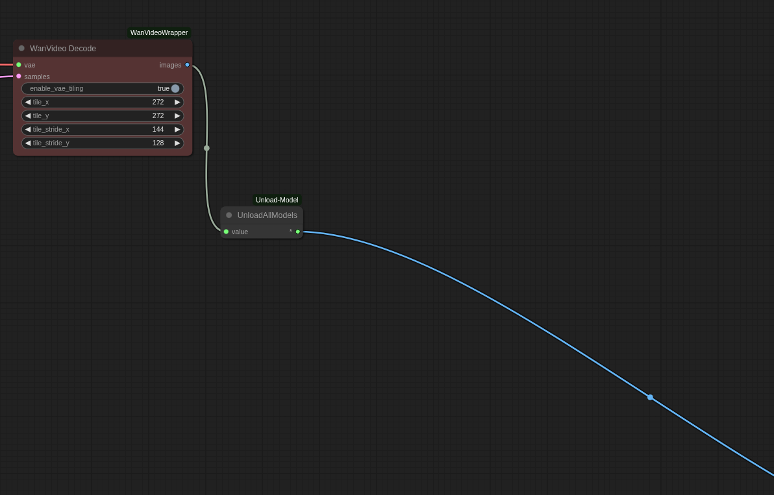Click the * output socket on UnloadAllModels
The image size is (774, 495).
(297, 232)
